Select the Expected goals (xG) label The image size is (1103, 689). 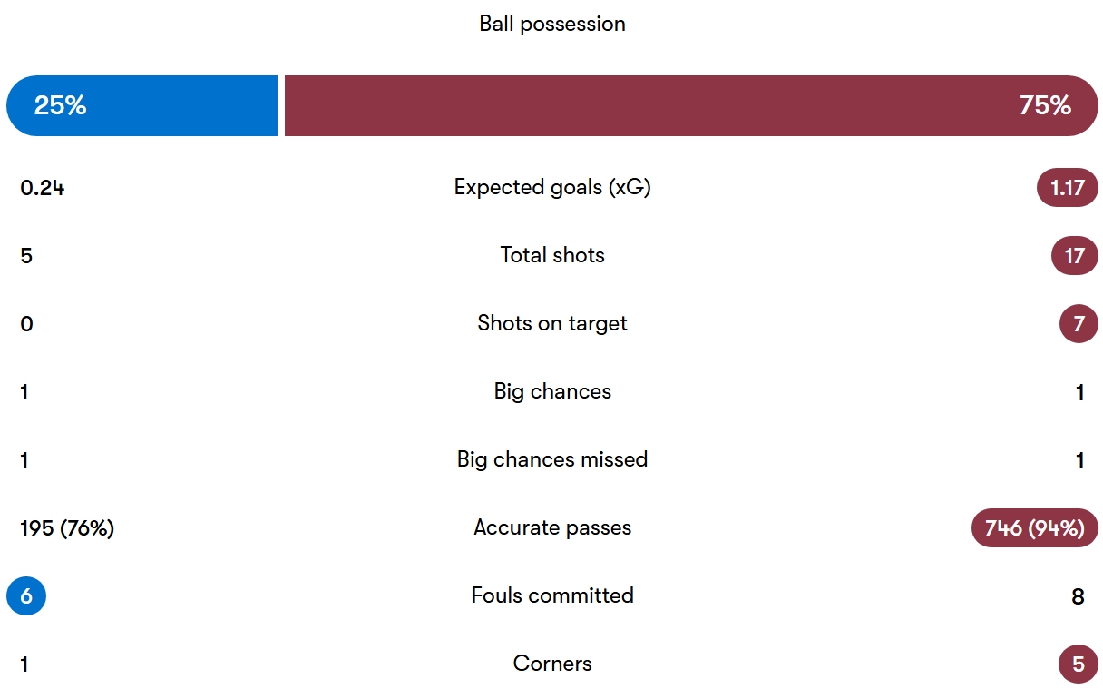(552, 188)
